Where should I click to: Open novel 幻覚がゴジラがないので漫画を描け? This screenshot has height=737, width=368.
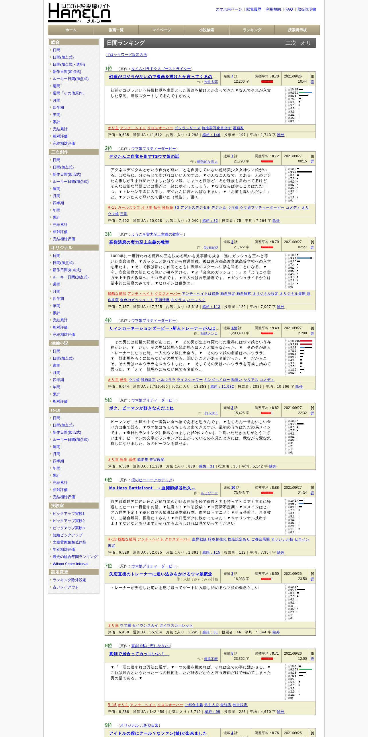[163, 77]
